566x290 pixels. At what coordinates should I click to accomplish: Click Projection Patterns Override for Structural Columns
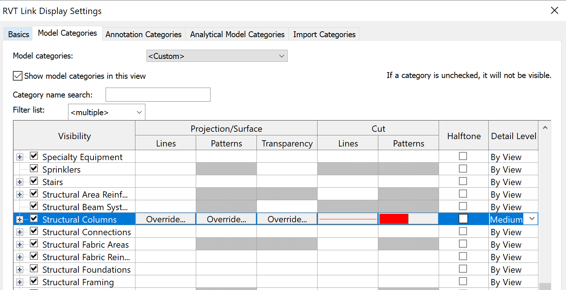point(226,219)
